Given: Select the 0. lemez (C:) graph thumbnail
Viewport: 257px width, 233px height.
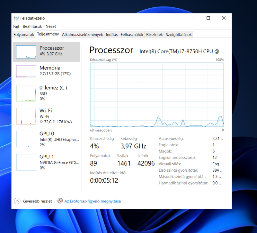Looking at the screenshot, I should click(x=26, y=93).
